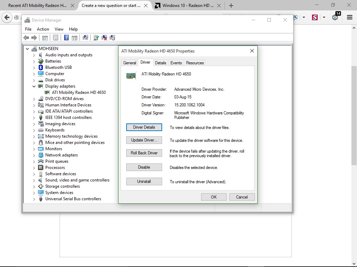Viewport: 357px width, 267px height.
Task: Click the browser back arrow button
Action: 7,17
